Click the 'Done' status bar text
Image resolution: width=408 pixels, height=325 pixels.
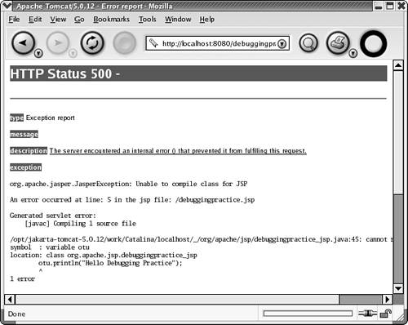16,314
